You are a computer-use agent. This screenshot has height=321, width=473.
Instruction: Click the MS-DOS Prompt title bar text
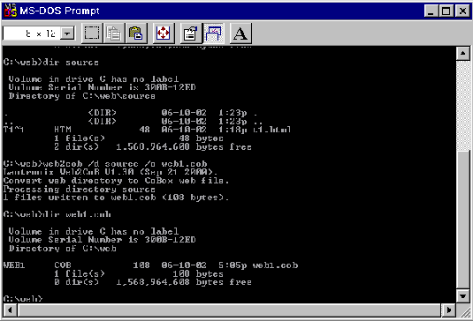coord(59,11)
